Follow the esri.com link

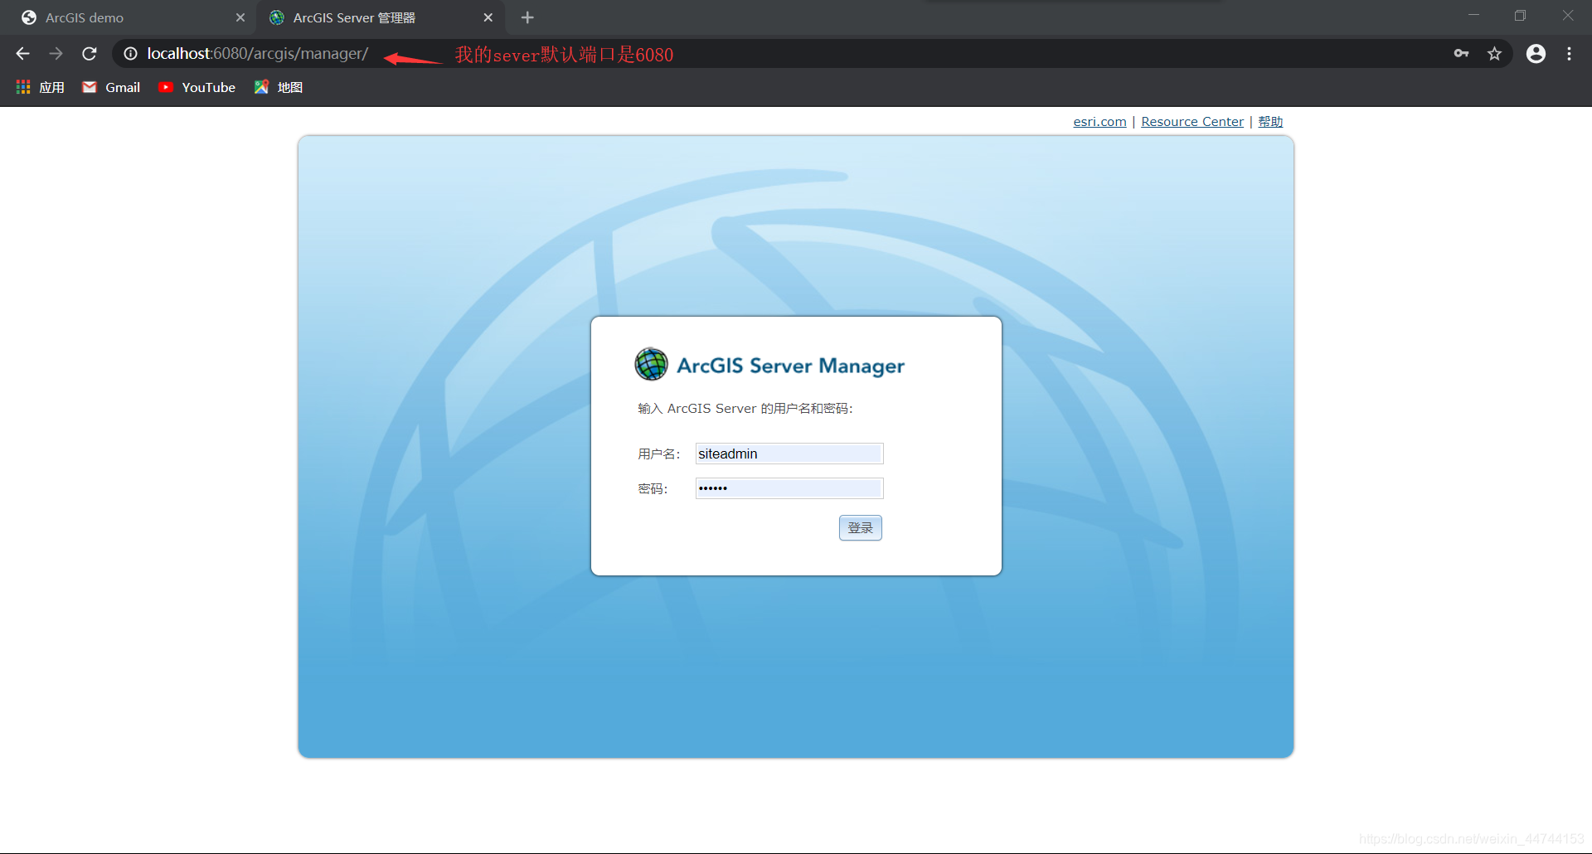[x=1099, y=122]
